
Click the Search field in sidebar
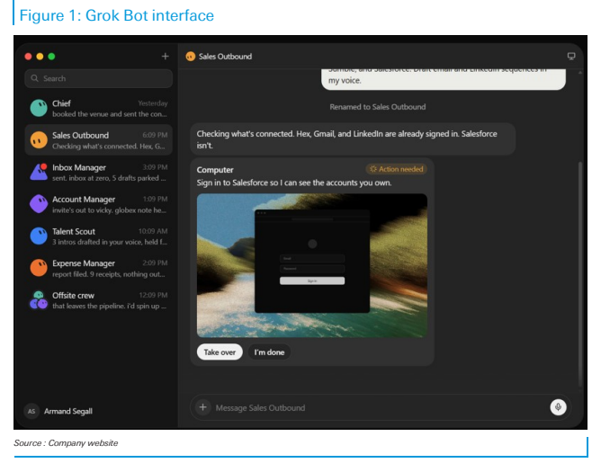coord(98,78)
